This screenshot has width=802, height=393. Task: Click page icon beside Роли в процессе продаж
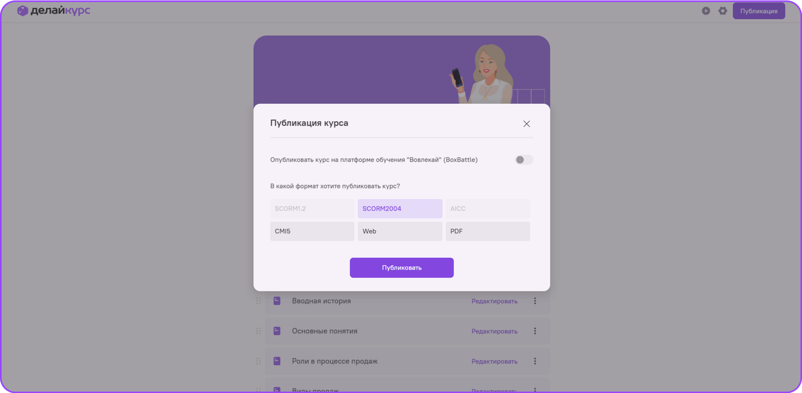[x=277, y=361]
